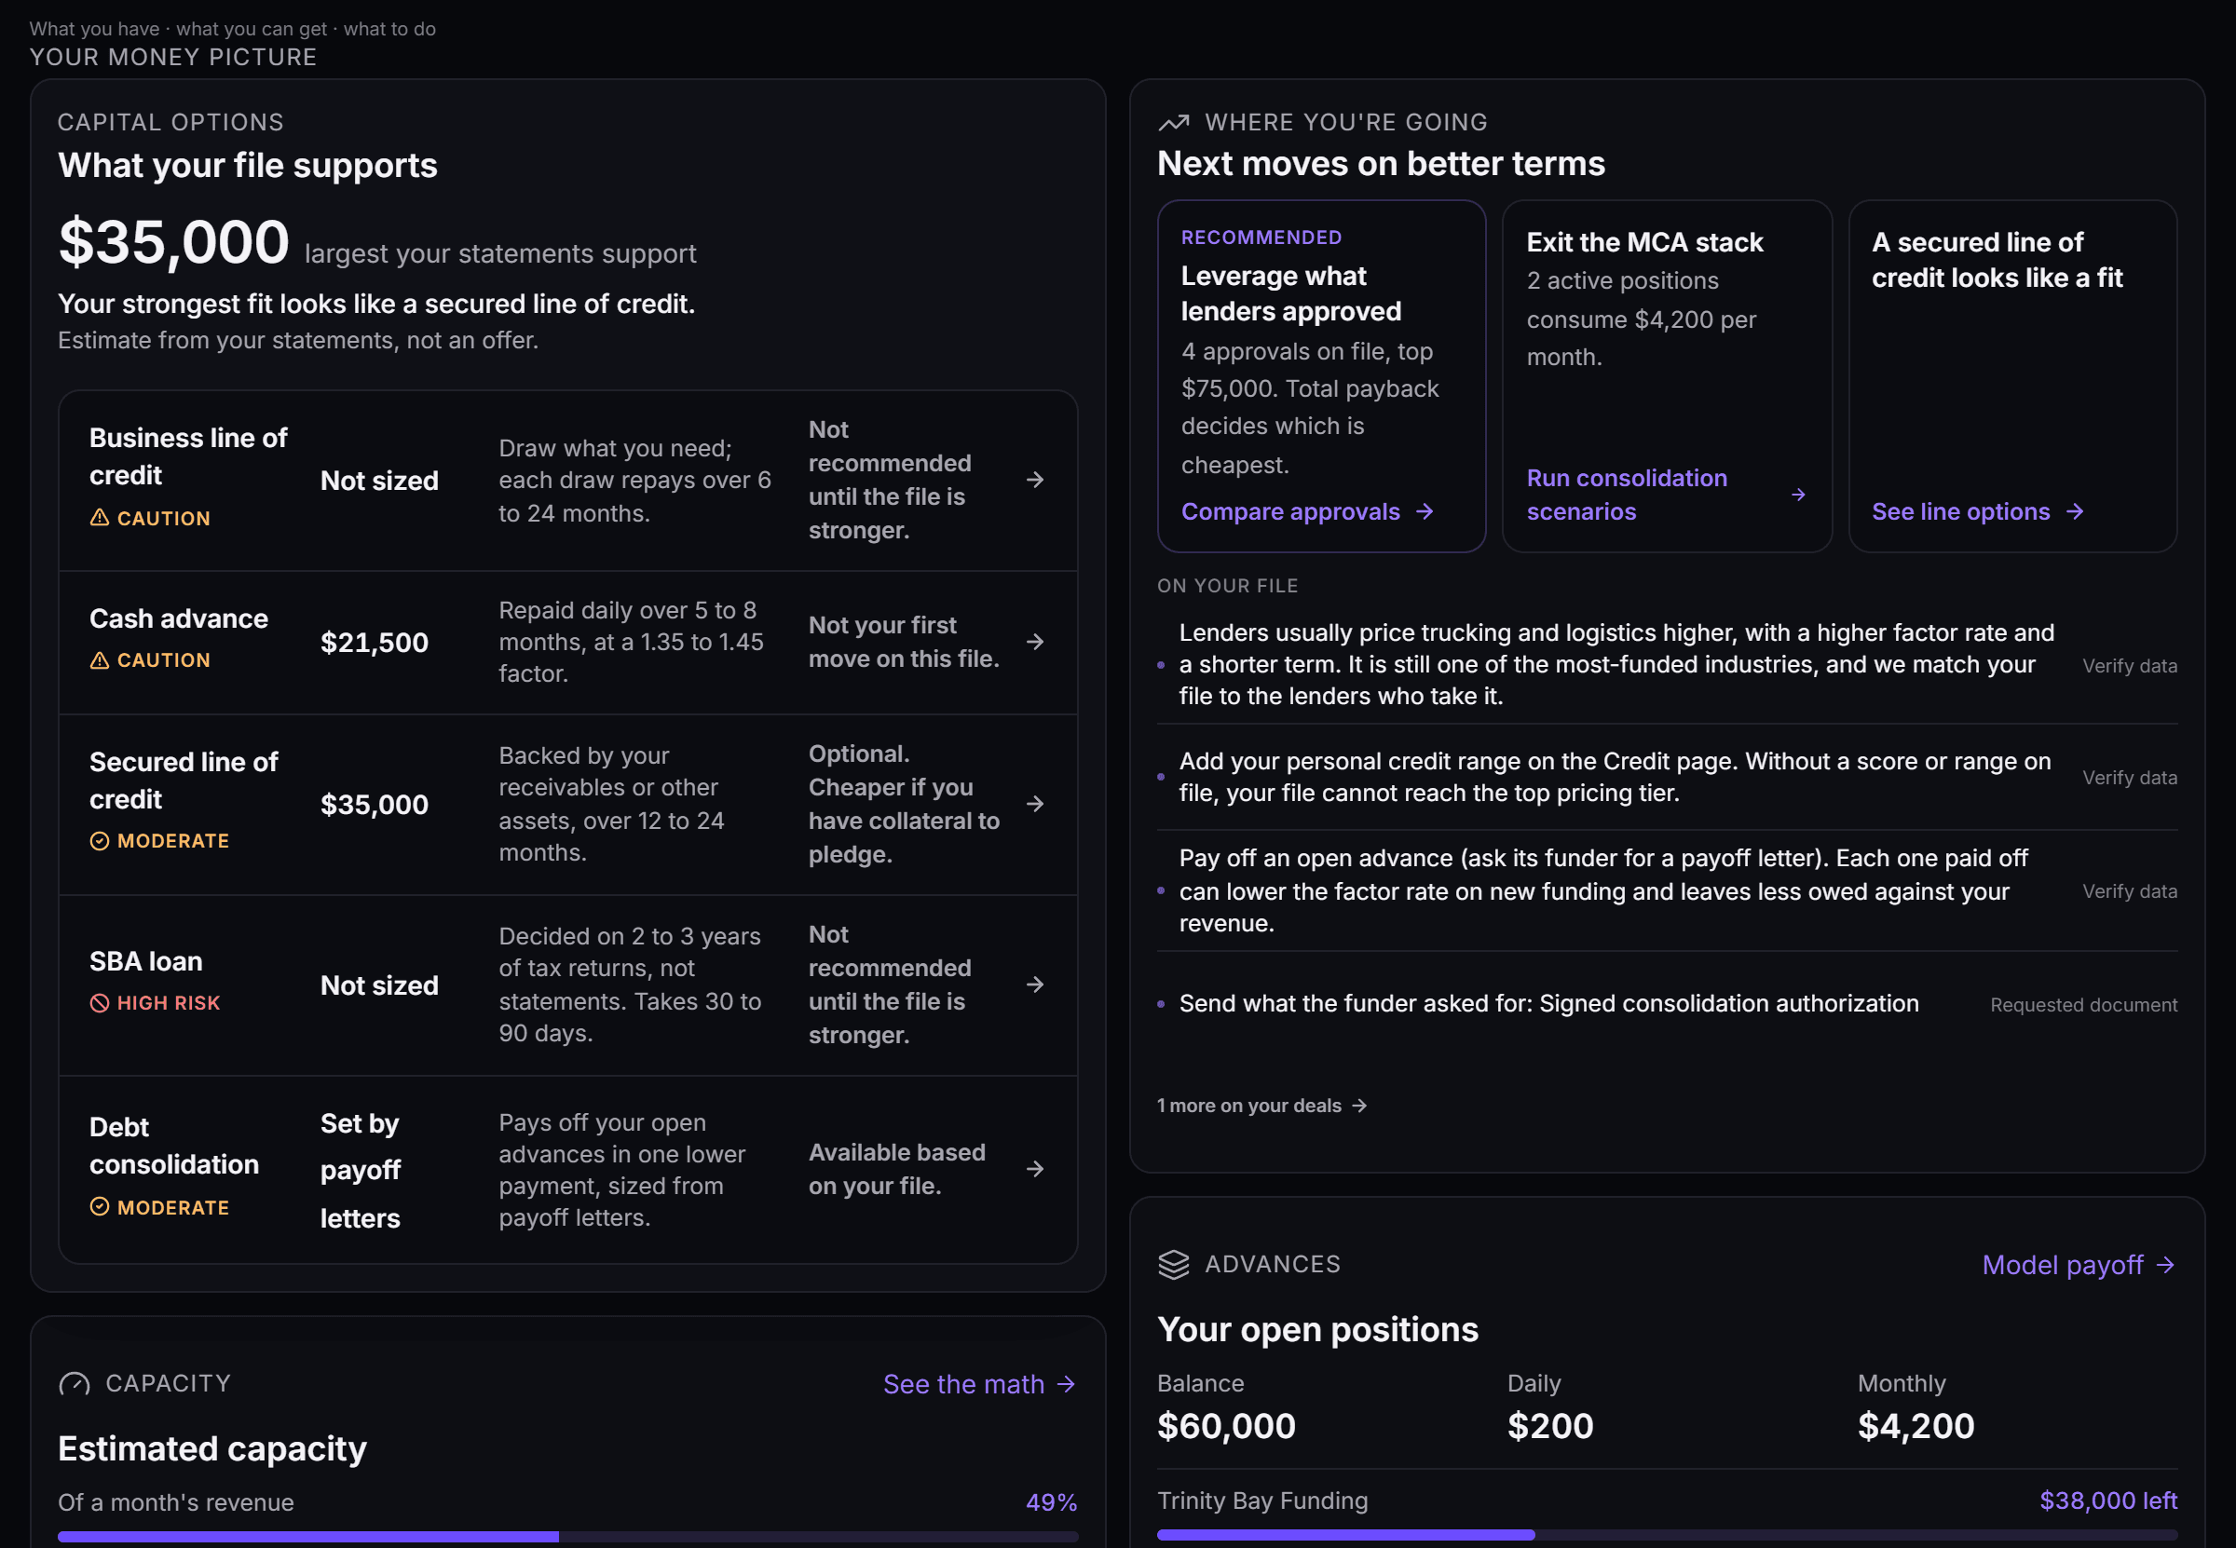Click the arrow next to Run consolidation scenarios
This screenshot has height=1548, width=2236.
[x=1797, y=495]
